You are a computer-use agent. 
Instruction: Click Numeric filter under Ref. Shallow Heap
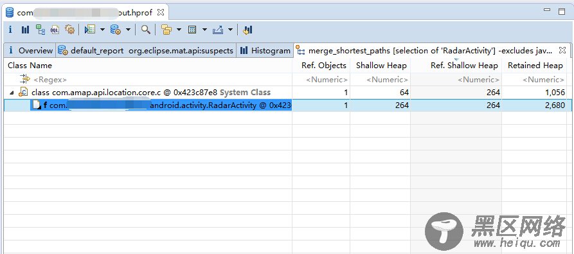(x=456, y=79)
